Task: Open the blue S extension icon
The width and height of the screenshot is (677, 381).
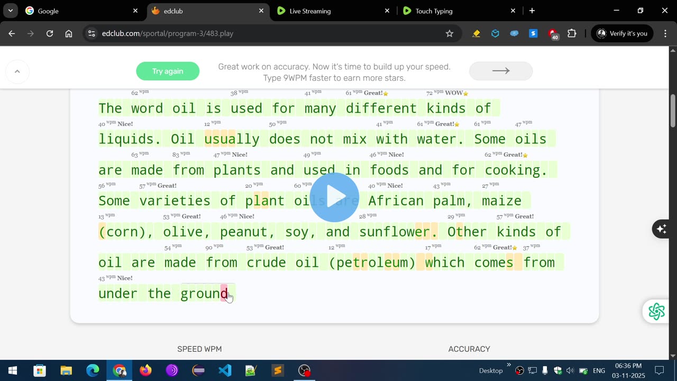Action: [533, 33]
